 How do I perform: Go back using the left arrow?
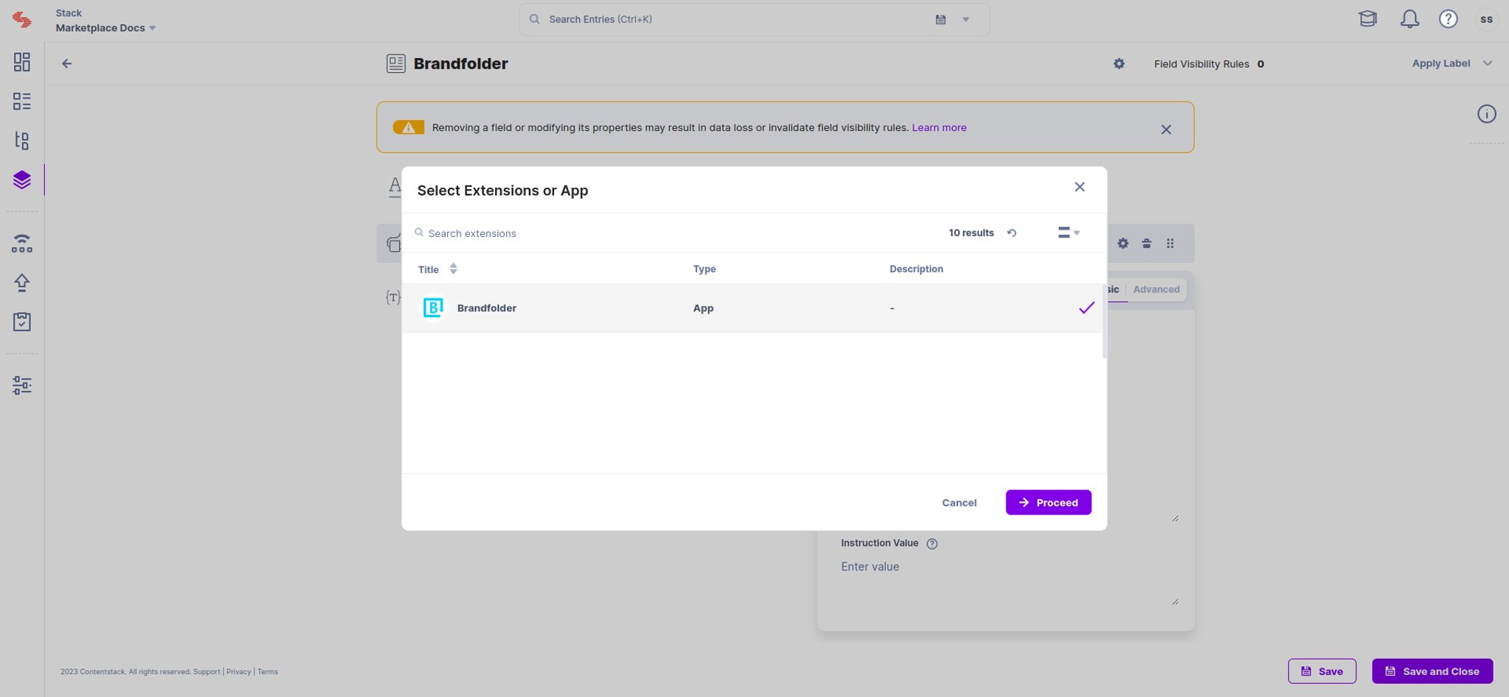point(67,63)
